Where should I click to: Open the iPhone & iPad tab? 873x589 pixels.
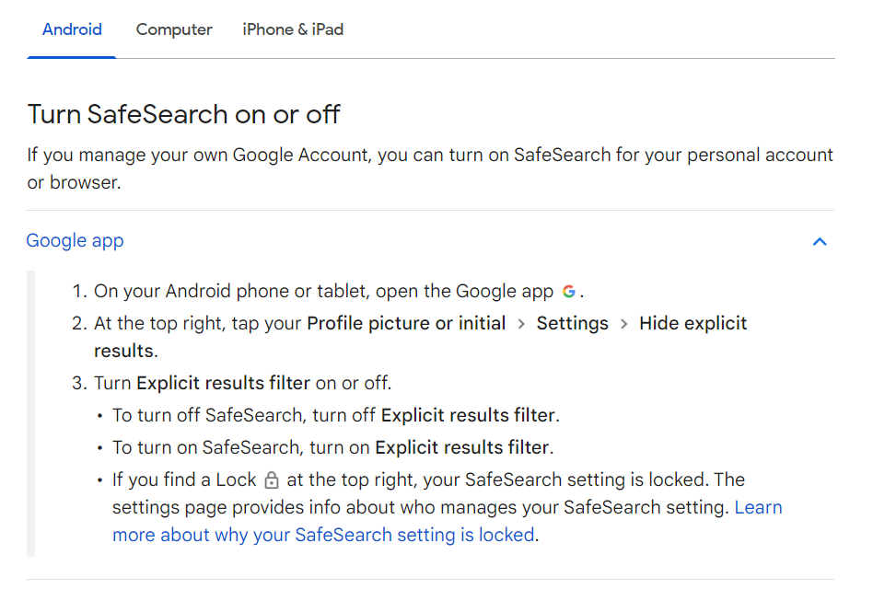click(x=293, y=29)
